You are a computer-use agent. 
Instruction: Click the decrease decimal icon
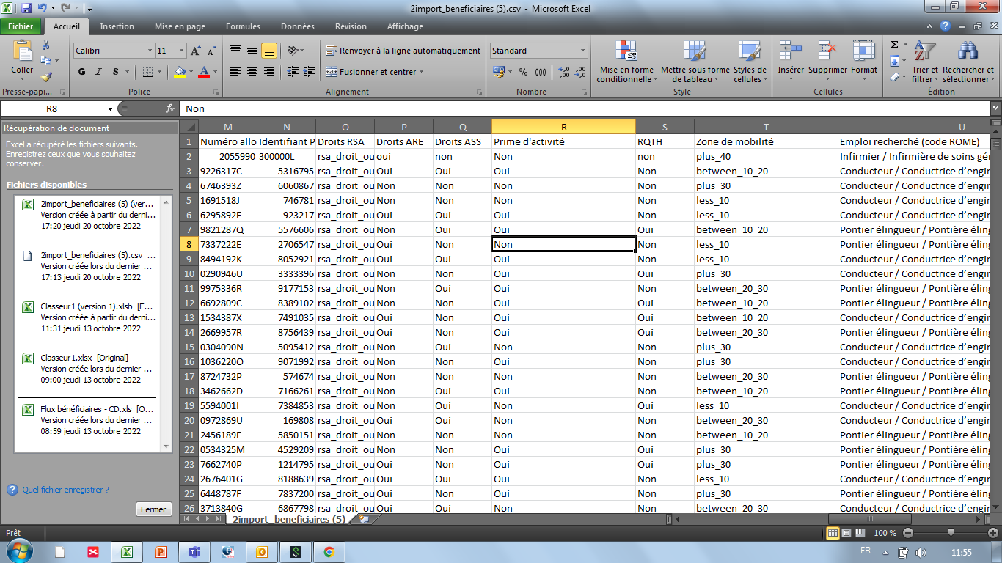pyautogui.click(x=580, y=72)
